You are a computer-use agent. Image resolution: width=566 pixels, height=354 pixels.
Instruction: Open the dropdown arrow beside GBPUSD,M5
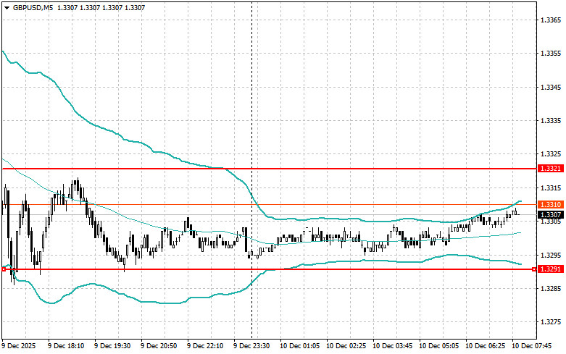coord(7,7)
